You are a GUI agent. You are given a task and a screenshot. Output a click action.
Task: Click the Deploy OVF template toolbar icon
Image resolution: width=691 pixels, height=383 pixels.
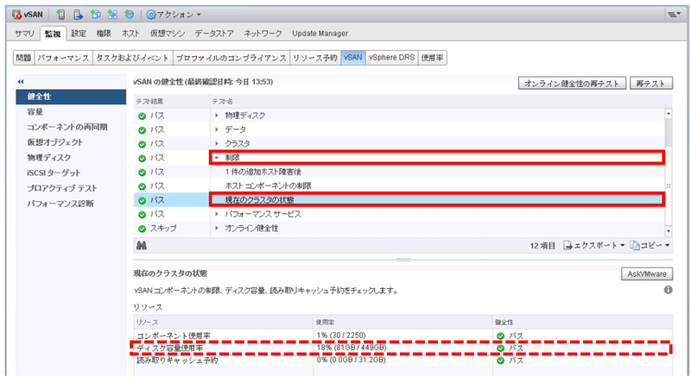coord(129,15)
